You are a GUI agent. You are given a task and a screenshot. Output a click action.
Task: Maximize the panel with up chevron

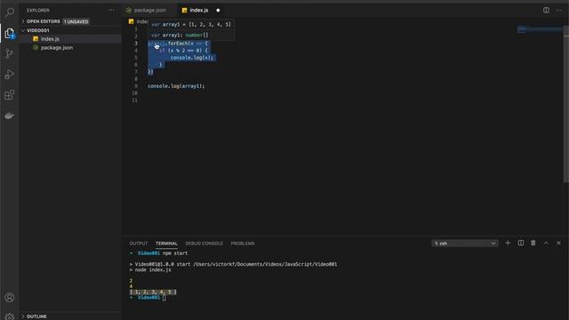tap(546, 243)
